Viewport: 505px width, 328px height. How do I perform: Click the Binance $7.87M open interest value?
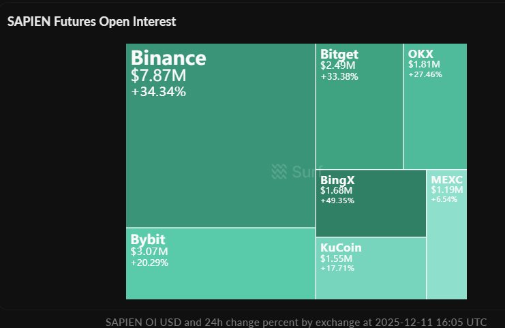[x=158, y=75]
